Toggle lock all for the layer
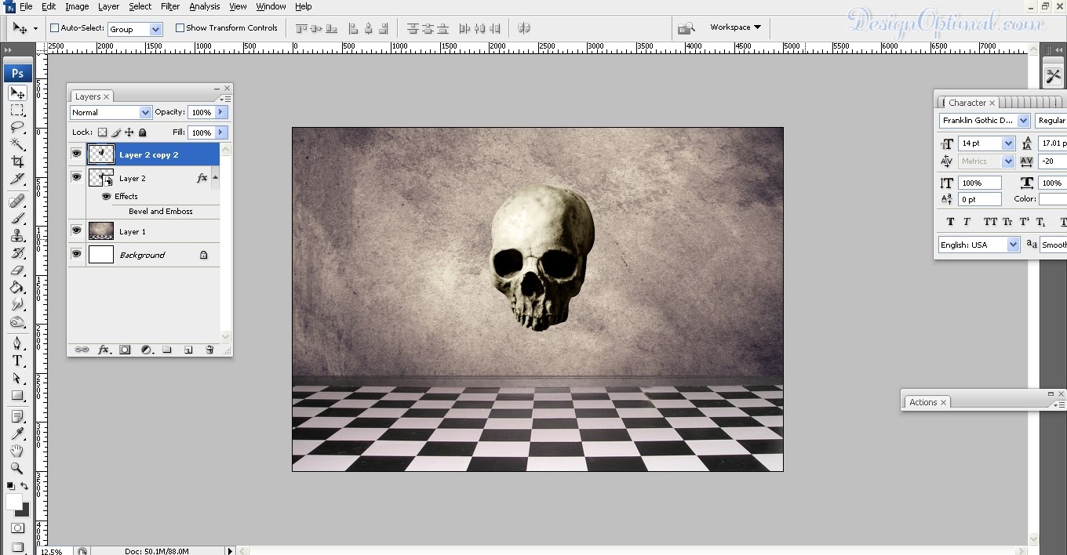The image size is (1067, 555). coord(142,132)
